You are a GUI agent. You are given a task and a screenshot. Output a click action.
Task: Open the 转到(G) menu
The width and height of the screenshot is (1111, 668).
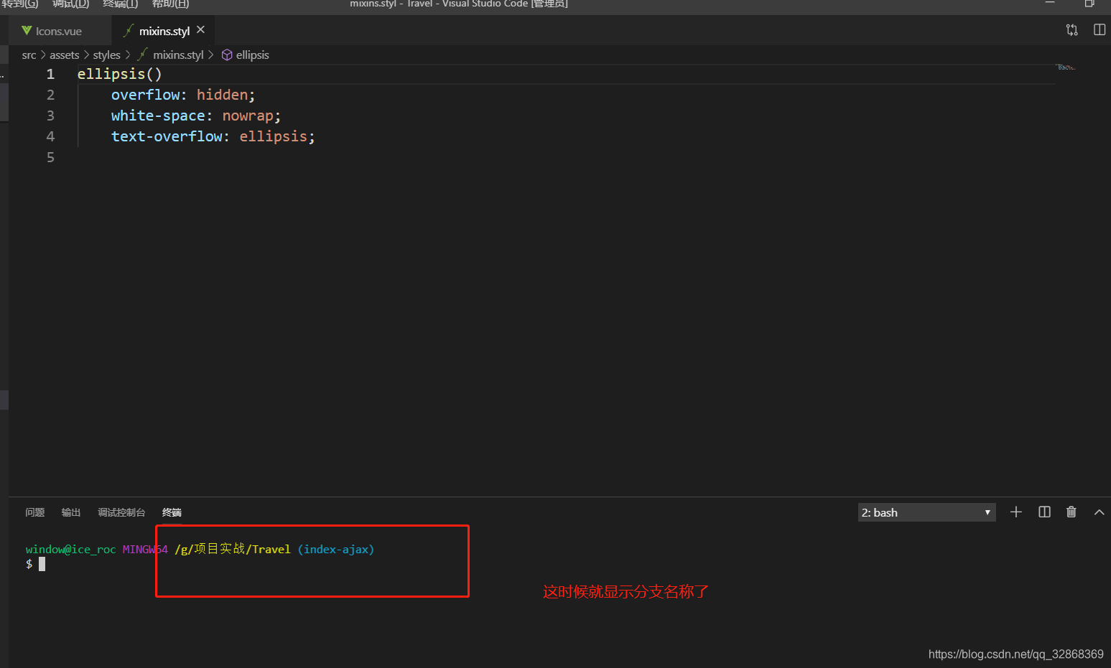click(x=20, y=4)
